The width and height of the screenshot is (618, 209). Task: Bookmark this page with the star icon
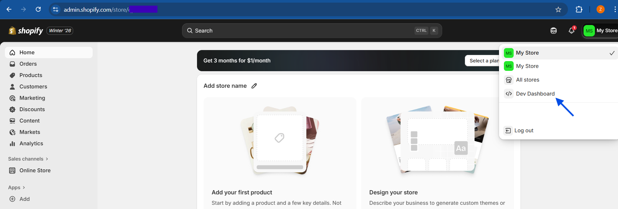(x=558, y=9)
